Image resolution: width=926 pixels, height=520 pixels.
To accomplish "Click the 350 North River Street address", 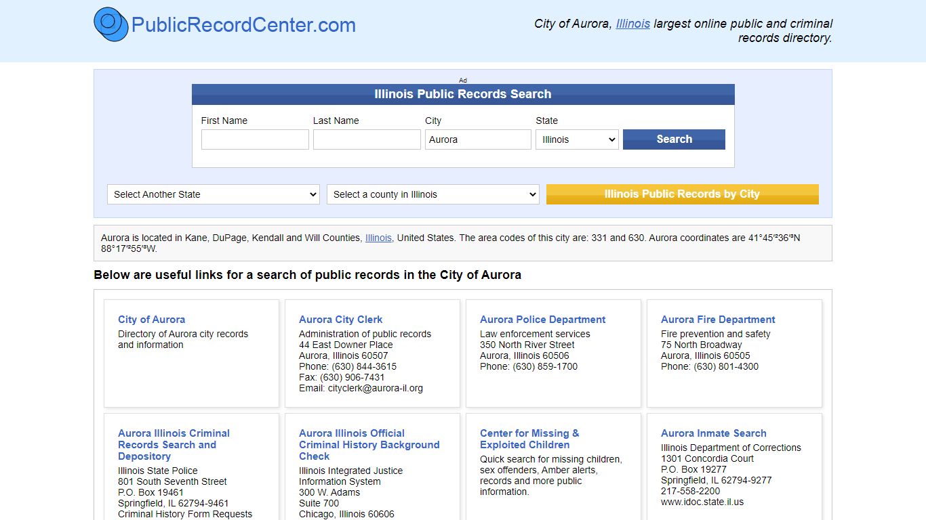I will pyautogui.click(x=527, y=345).
